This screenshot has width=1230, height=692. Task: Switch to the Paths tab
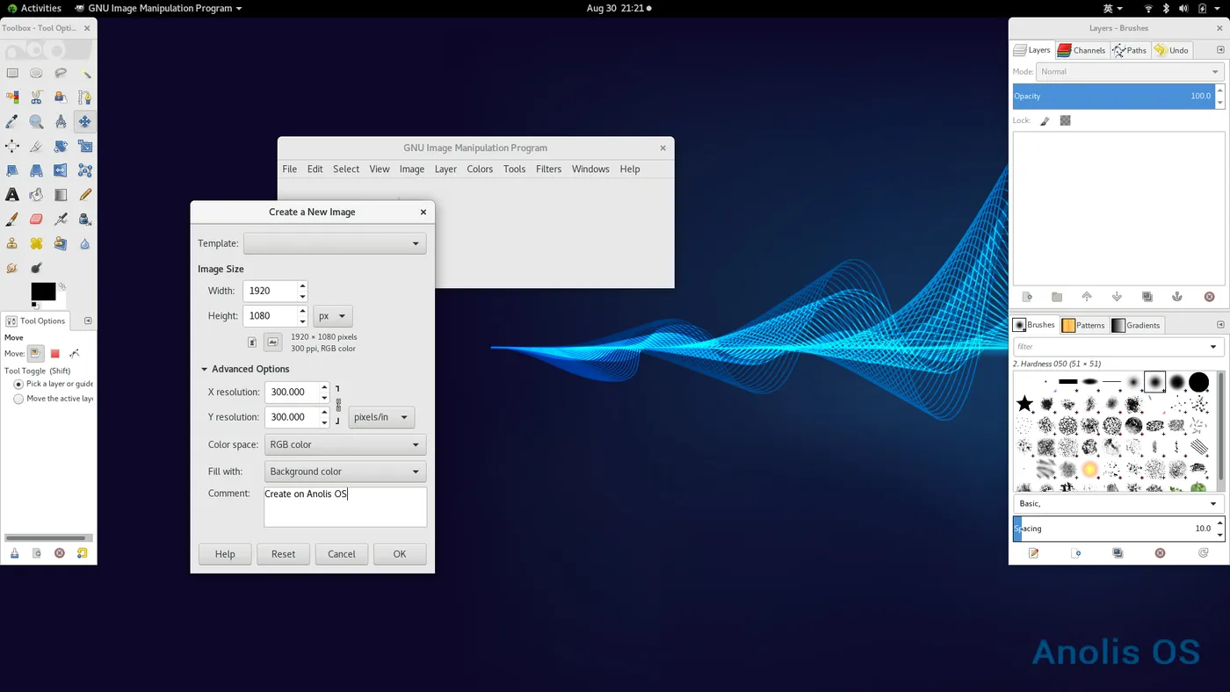pos(1130,50)
